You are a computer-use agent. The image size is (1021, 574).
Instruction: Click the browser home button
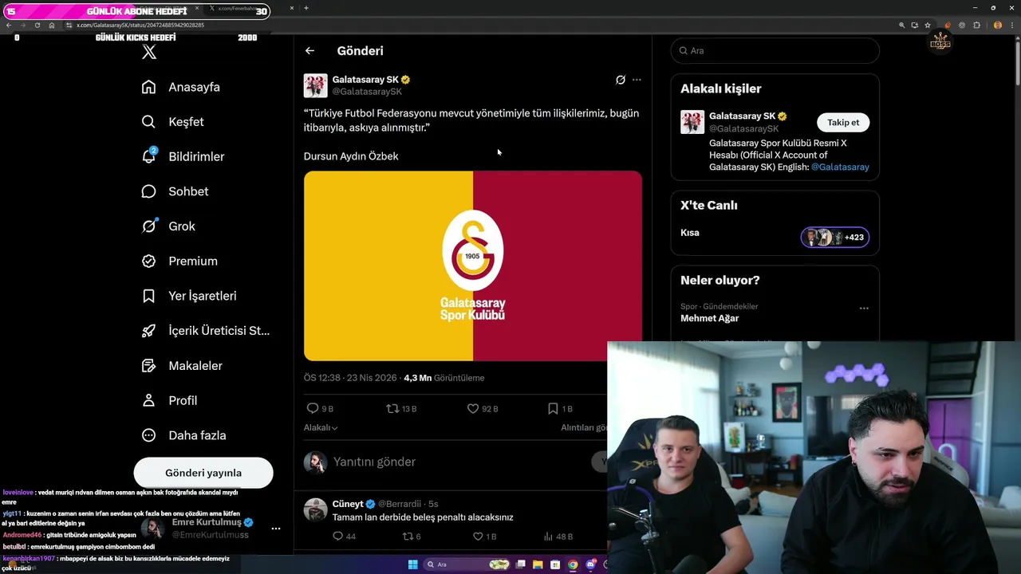pos(52,26)
